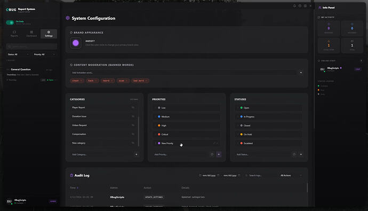Click the System Configuration gear icon

[x=68, y=18]
